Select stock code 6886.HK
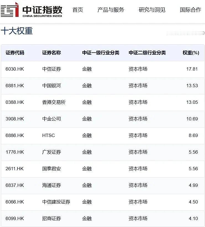Screen dimensions: 205x227 [x=15, y=135]
